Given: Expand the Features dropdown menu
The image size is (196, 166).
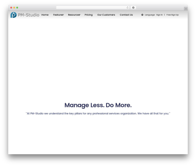Looking at the screenshot, I should point(58,15).
